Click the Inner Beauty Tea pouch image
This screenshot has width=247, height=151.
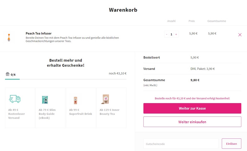tap(106, 99)
